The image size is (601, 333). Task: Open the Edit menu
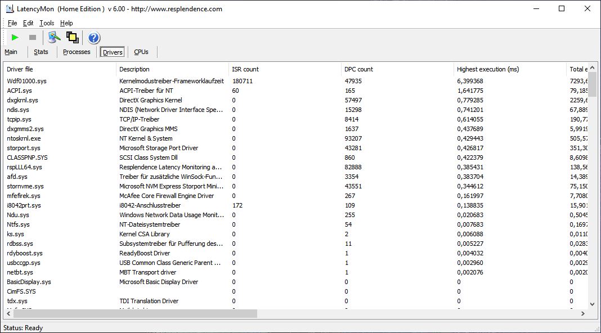[x=28, y=23]
